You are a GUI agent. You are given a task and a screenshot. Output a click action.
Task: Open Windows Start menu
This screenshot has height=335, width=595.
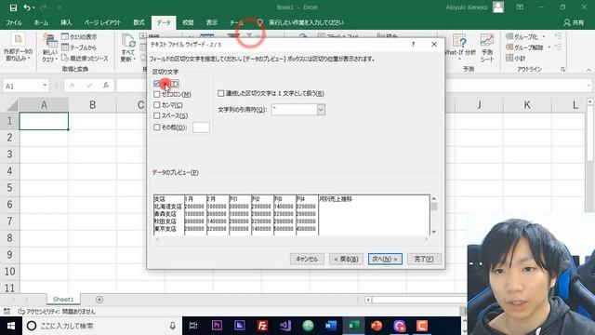pyautogui.click(x=11, y=326)
